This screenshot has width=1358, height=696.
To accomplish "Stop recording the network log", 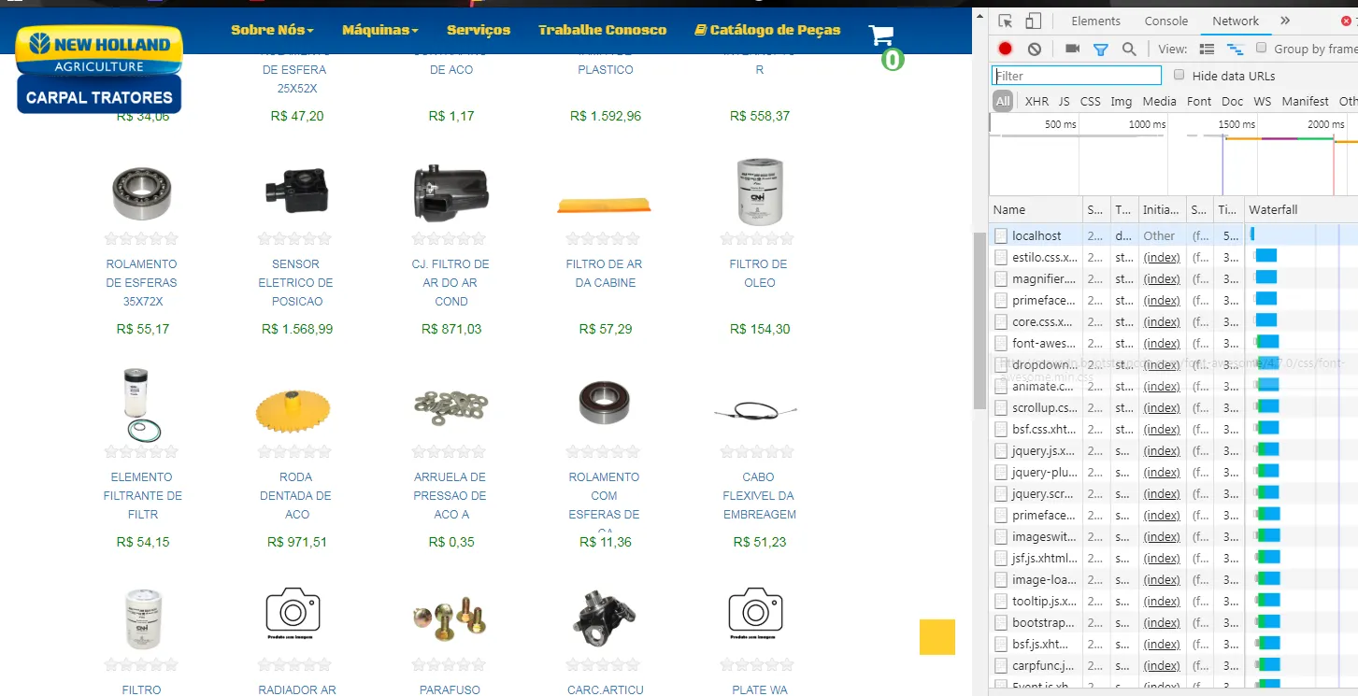I will click(x=1006, y=49).
